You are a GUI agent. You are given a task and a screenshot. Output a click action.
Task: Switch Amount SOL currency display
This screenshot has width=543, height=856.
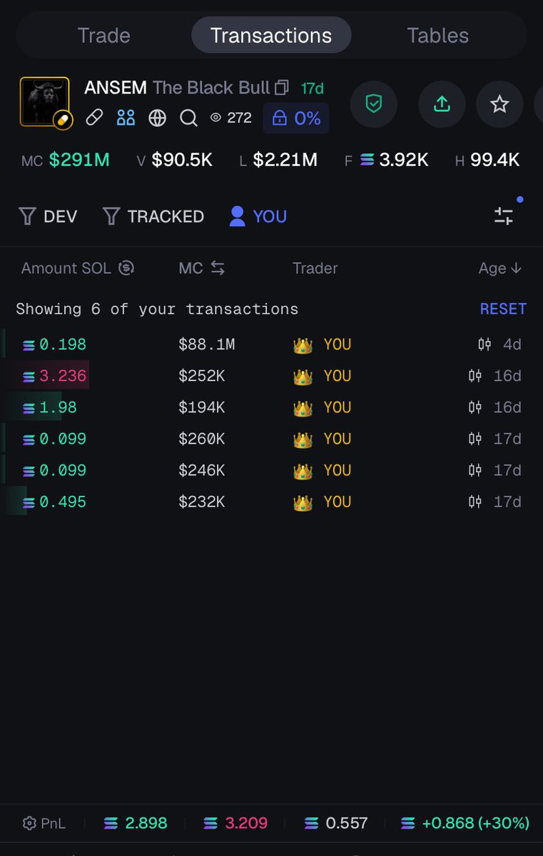[126, 268]
